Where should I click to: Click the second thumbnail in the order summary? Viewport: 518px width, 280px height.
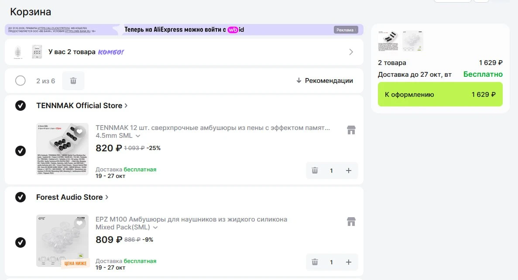(x=413, y=41)
